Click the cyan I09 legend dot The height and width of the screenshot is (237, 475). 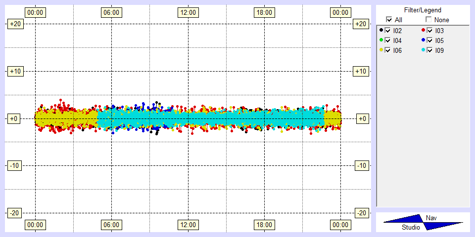click(x=423, y=50)
